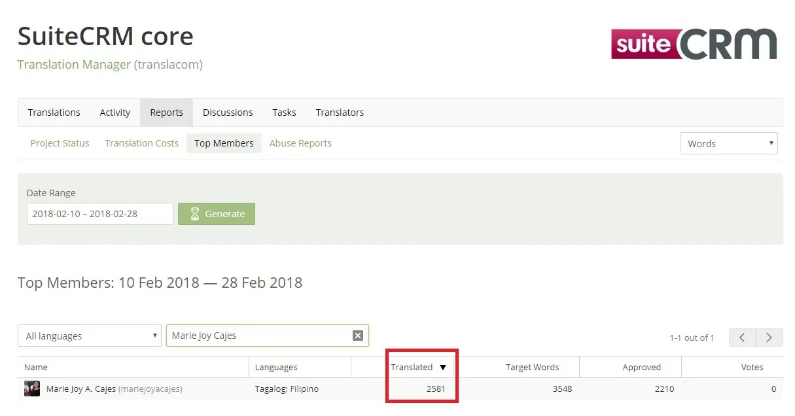The width and height of the screenshot is (795, 416).
Task: Open the Translations tab
Action: click(x=54, y=113)
